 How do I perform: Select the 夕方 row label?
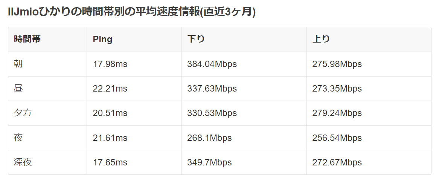pyautogui.click(x=23, y=113)
